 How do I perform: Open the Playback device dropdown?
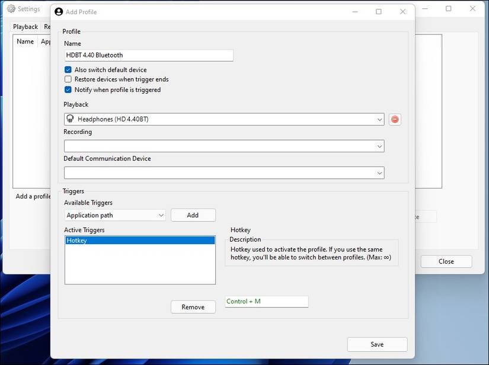coord(224,119)
